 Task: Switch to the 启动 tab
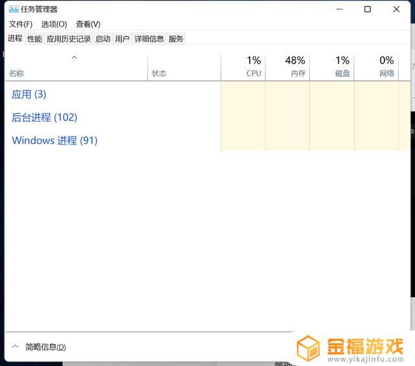pos(103,39)
